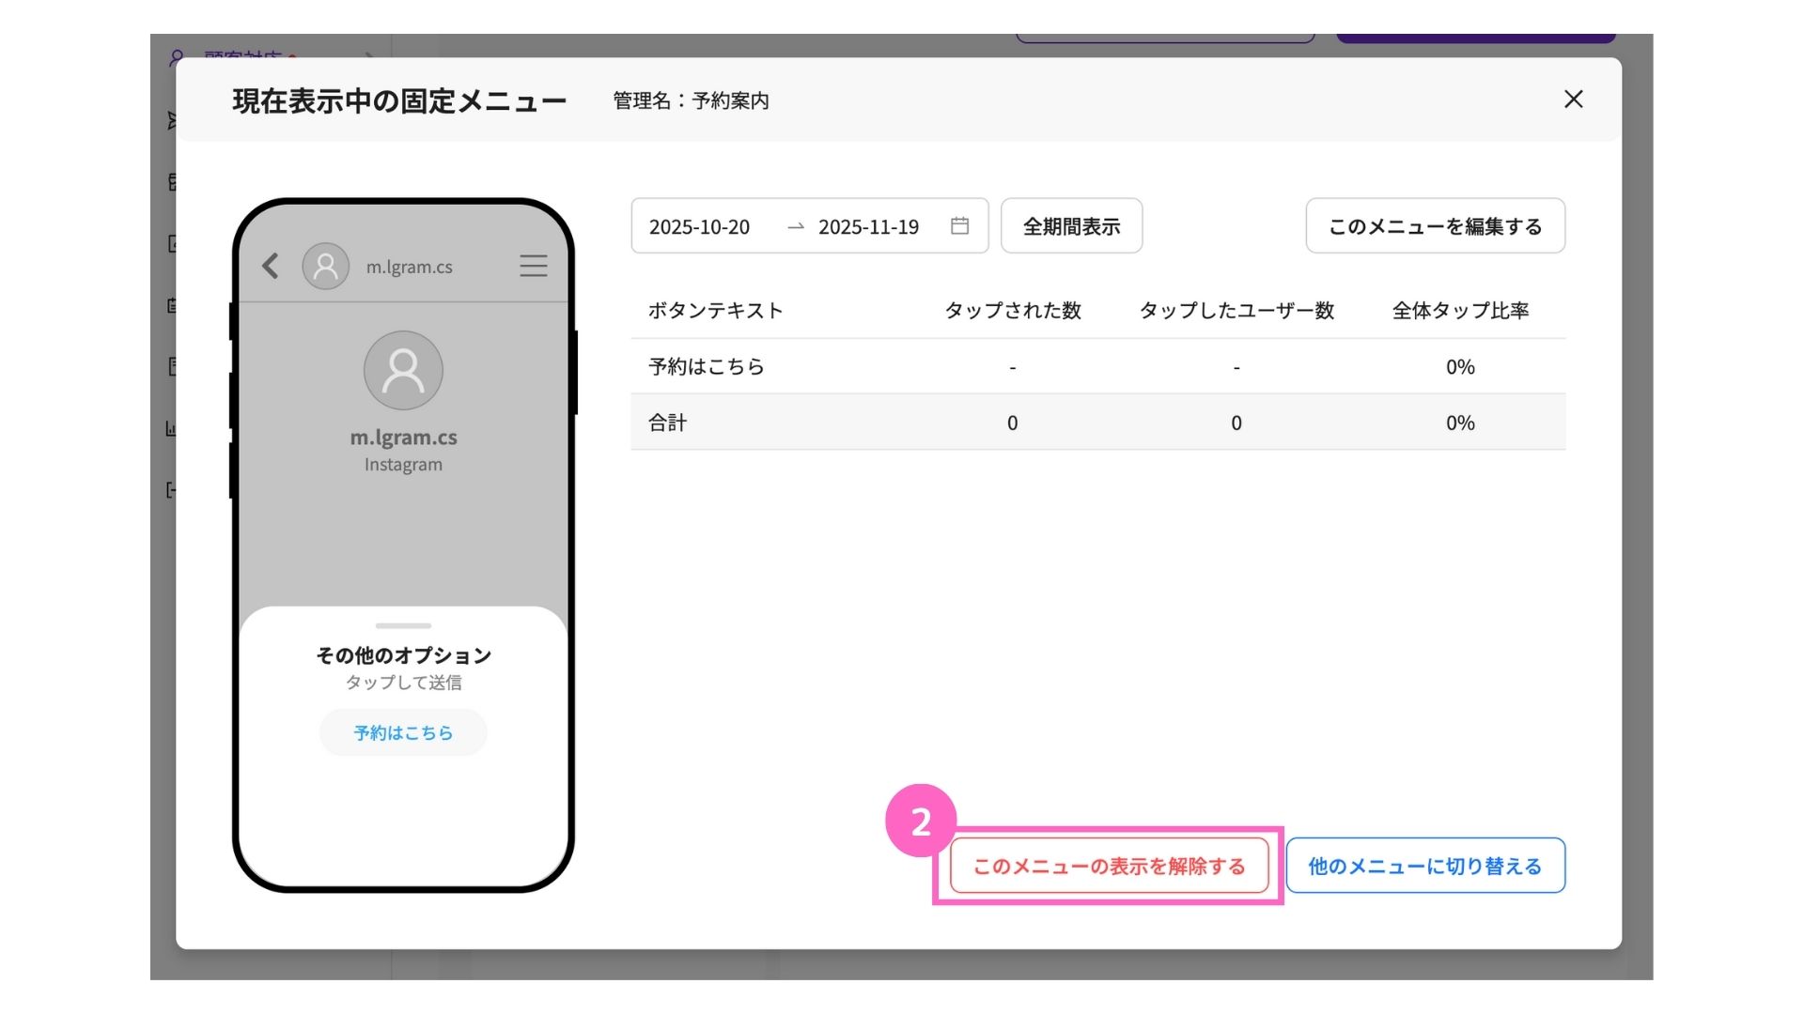Click タップされた数 column header
This screenshot has height=1014, width=1804.
point(1012,311)
